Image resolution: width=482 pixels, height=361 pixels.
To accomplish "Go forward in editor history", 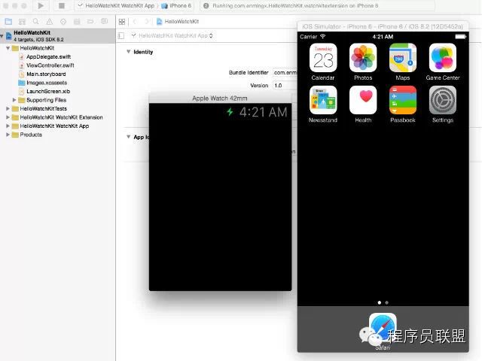I will pos(148,22).
